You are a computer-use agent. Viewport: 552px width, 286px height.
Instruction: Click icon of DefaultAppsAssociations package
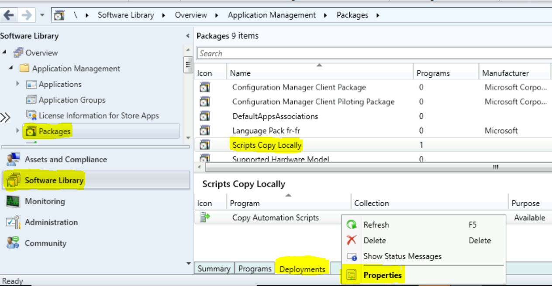tap(205, 116)
